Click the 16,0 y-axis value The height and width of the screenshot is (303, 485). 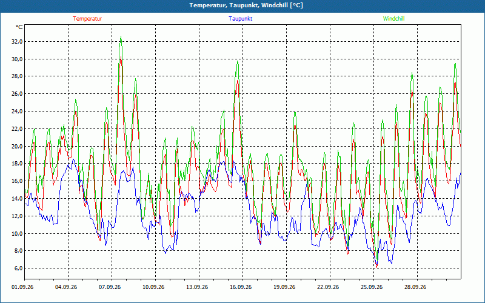click(x=17, y=181)
